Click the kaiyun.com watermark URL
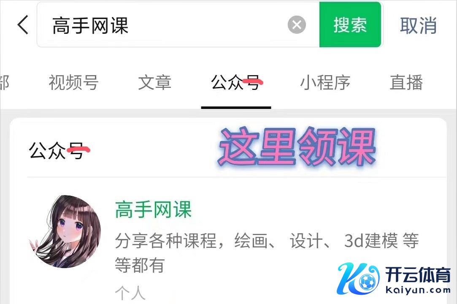The height and width of the screenshot is (304, 457). click(x=418, y=290)
